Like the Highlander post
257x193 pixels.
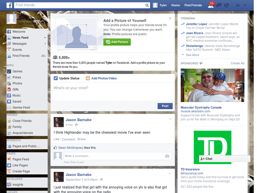click(x=56, y=139)
